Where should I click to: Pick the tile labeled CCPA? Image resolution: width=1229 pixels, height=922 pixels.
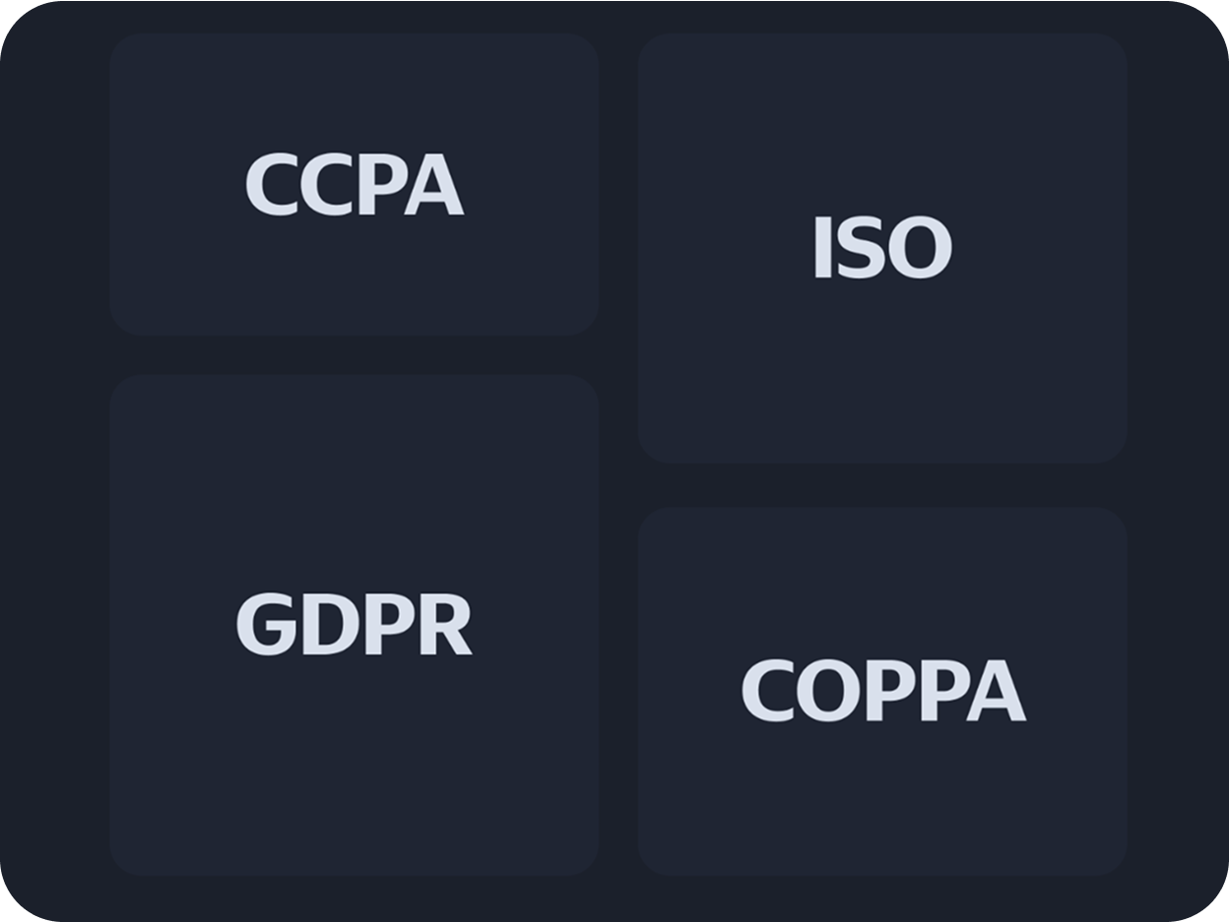pos(355,185)
